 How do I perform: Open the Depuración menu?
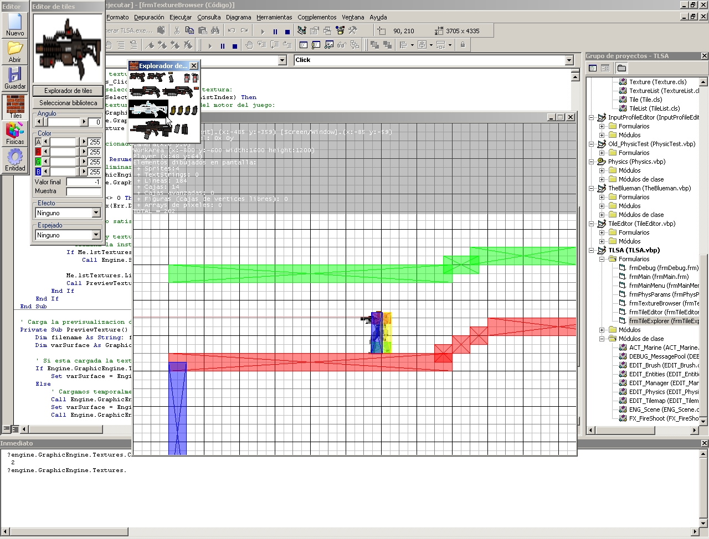click(149, 17)
